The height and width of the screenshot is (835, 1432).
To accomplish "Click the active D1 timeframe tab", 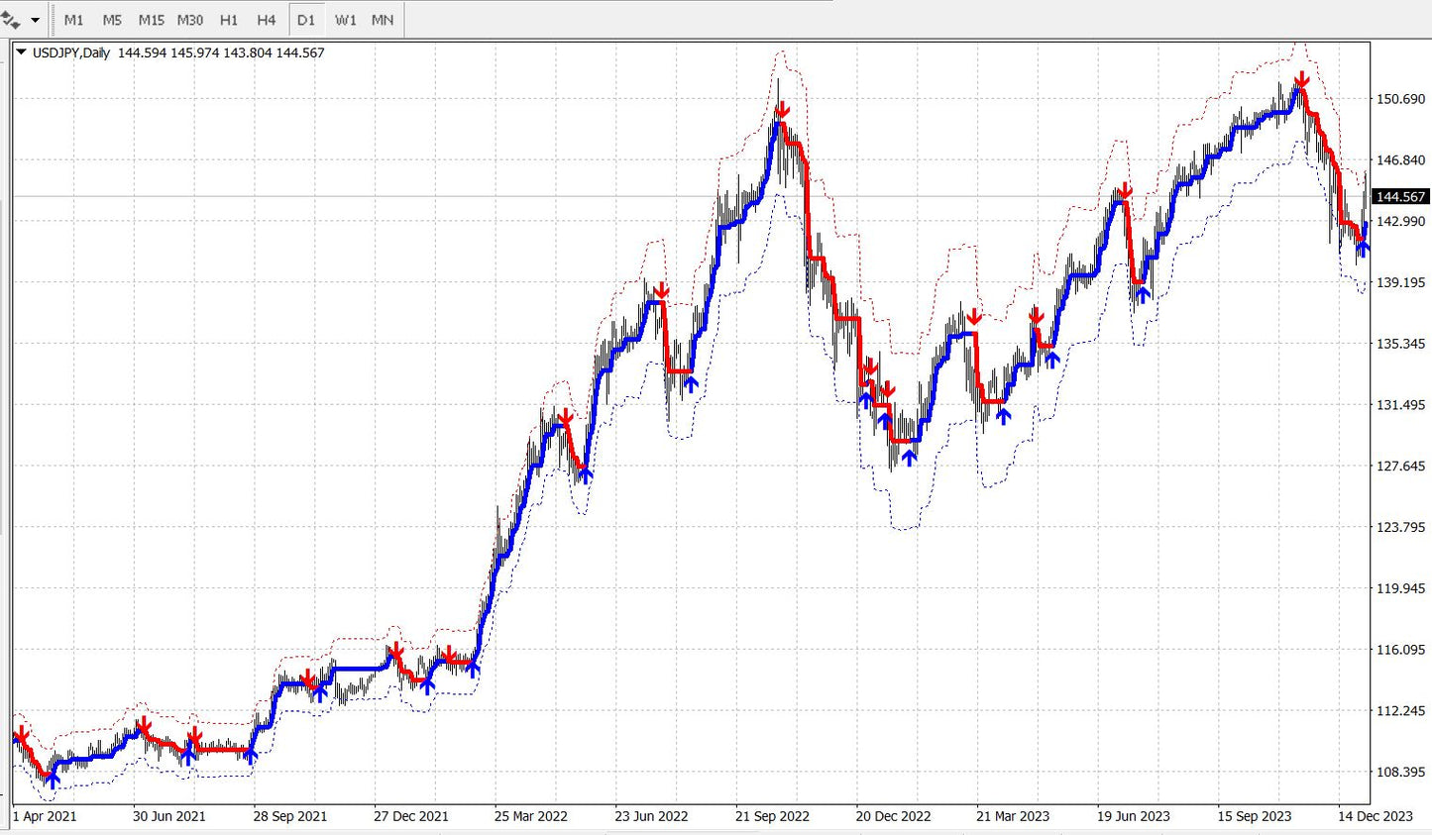I will point(306,19).
